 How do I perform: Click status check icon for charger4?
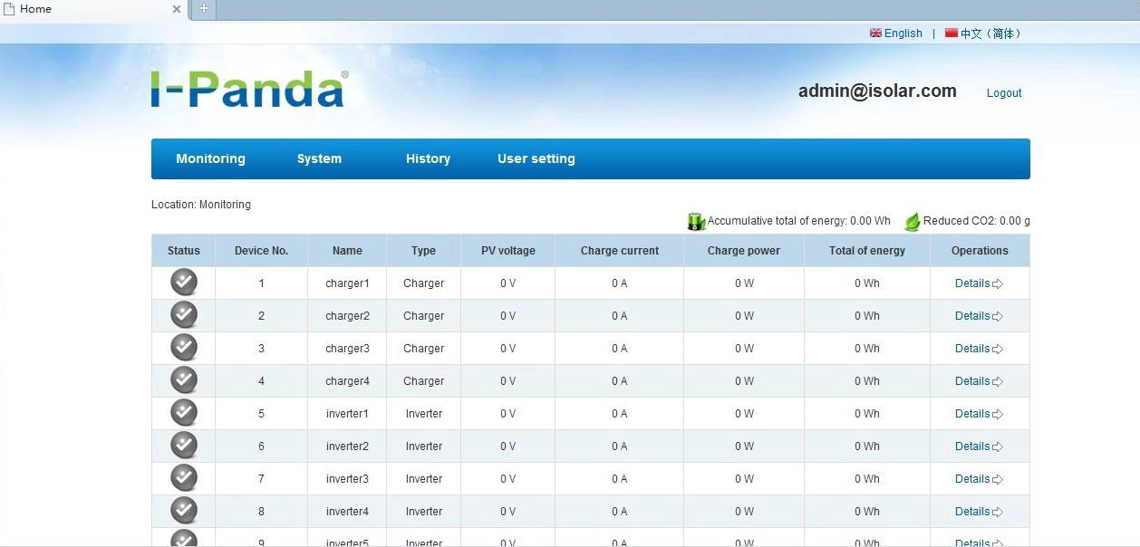(x=184, y=380)
